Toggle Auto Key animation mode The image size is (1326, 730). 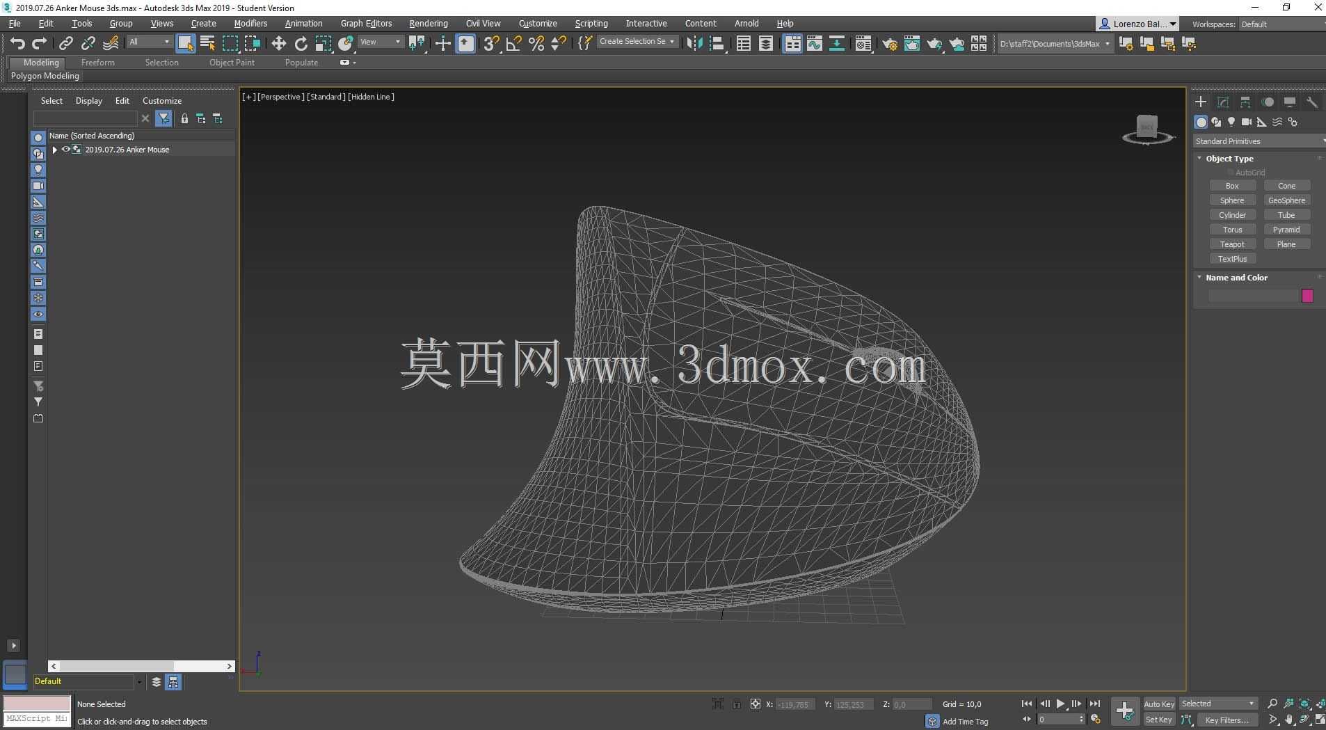[x=1158, y=704]
